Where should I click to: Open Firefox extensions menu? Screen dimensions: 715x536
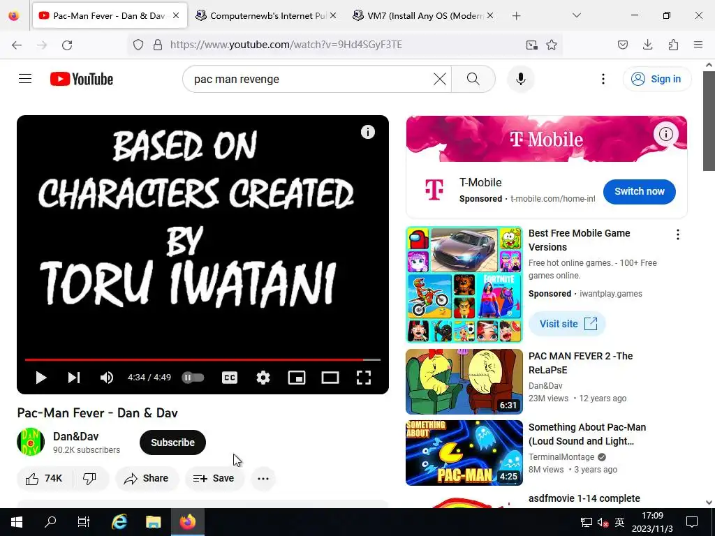click(673, 45)
